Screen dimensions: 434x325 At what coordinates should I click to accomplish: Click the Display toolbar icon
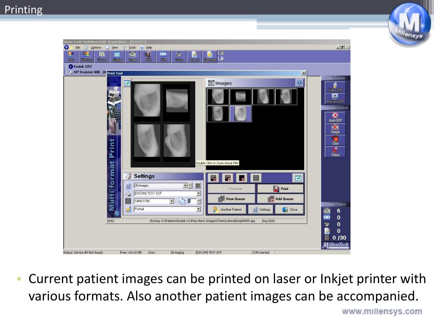117,56
